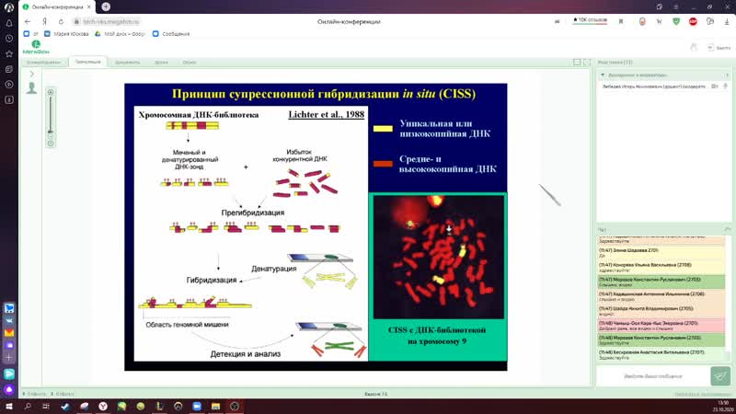Open the browser downloads icon
This screenshot has height=414, width=736.
click(x=727, y=19)
